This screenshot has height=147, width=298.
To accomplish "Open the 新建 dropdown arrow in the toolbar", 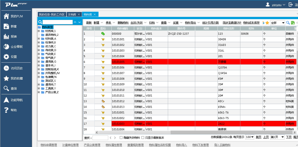I will pyautogui.click(x=102, y=23).
